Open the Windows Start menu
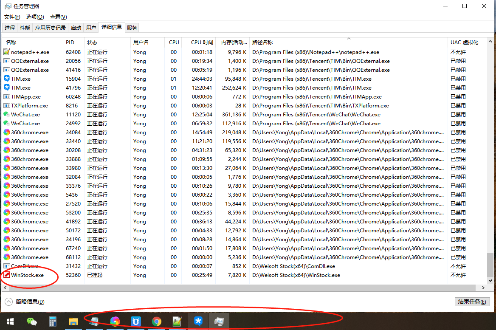The image size is (496, 330). coord(10,322)
